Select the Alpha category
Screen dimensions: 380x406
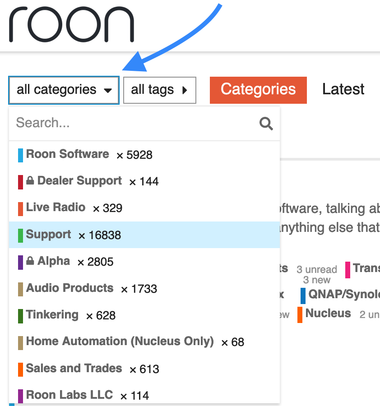coord(144,262)
